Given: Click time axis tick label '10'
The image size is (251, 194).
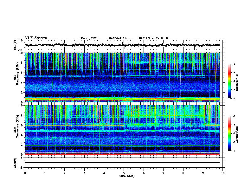Looking at the screenshot, I should [223, 173].
